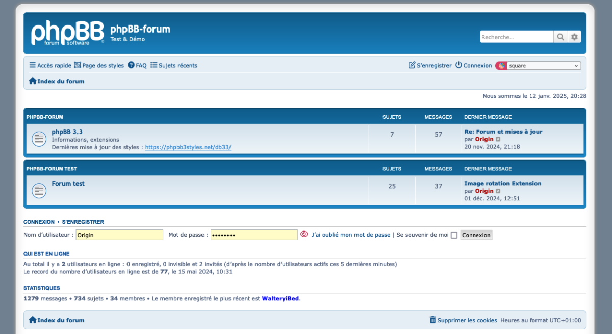Click the Recherche search input field
The height and width of the screenshot is (334, 612).
[x=516, y=37]
